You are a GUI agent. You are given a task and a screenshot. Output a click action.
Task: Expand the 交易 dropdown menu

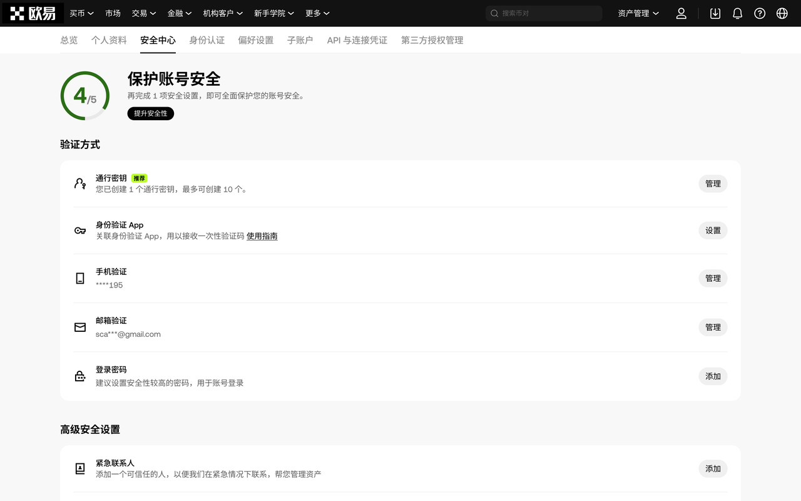pos(144,13)
